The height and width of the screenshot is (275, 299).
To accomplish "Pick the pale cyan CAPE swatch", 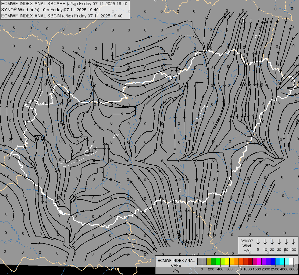I will (x=287, y=261).
